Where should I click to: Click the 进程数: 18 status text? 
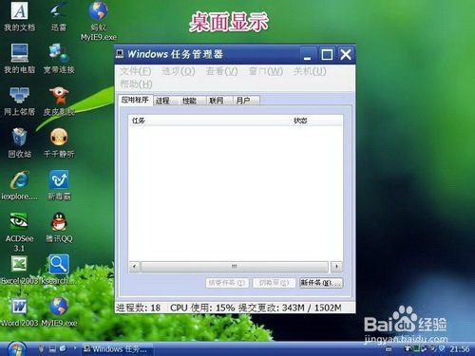point(139,308)
